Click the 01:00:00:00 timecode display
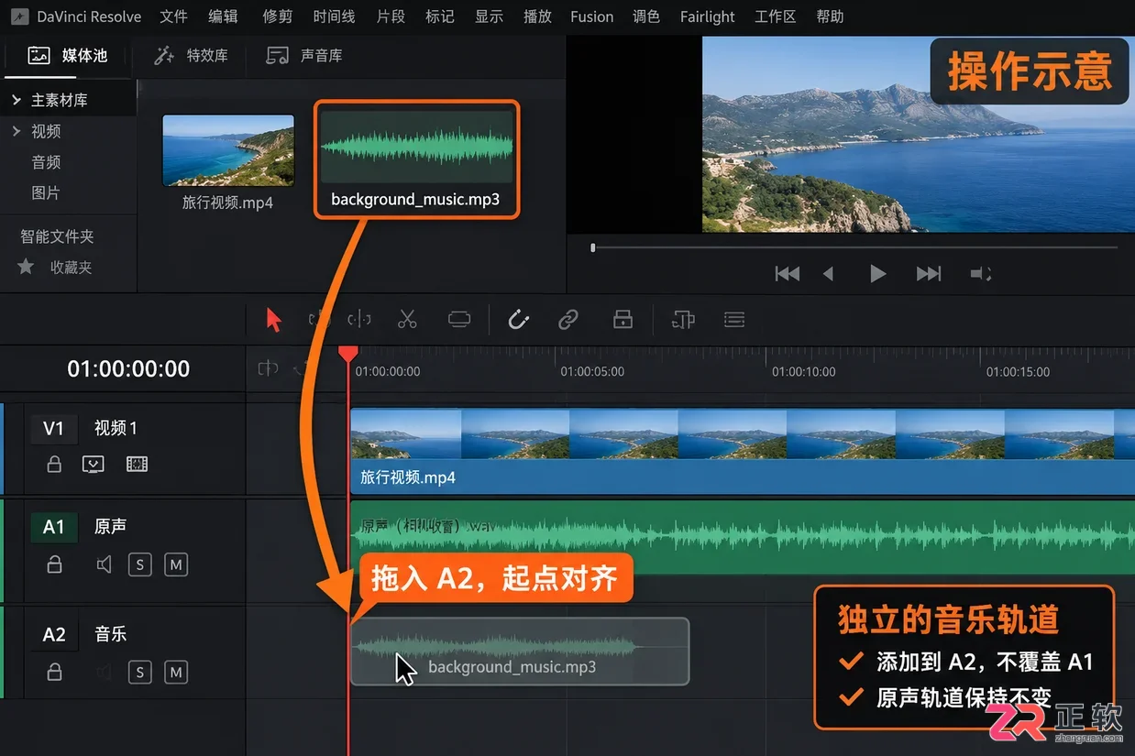This screenshot has width=1135, height=756. pos(128,369)
